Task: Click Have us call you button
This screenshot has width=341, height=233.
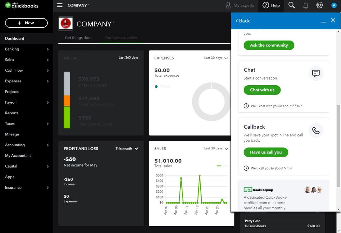Action: click(266, 152)
